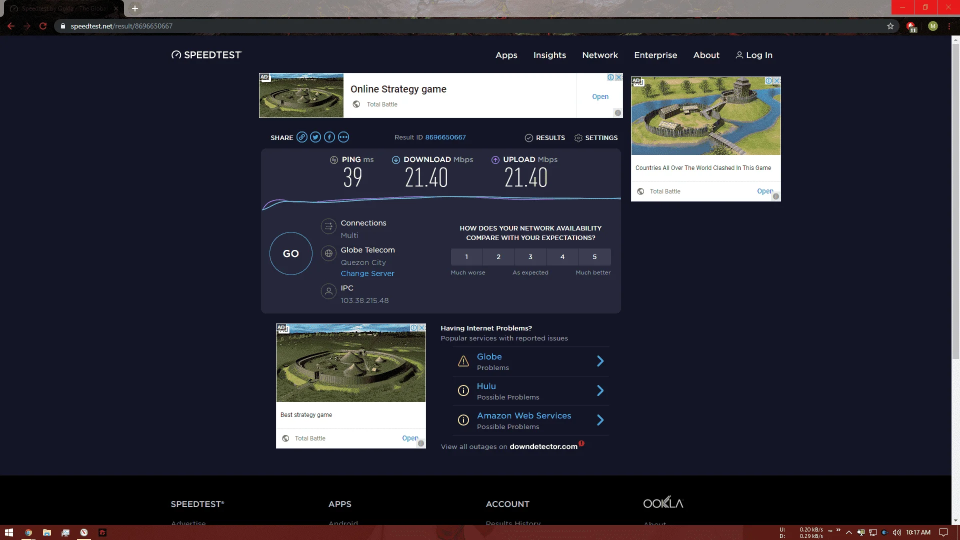Viewport: 960px width, 540px height.
Task: Click Open on the Online Strategy game ad
Action: [600, 96]
